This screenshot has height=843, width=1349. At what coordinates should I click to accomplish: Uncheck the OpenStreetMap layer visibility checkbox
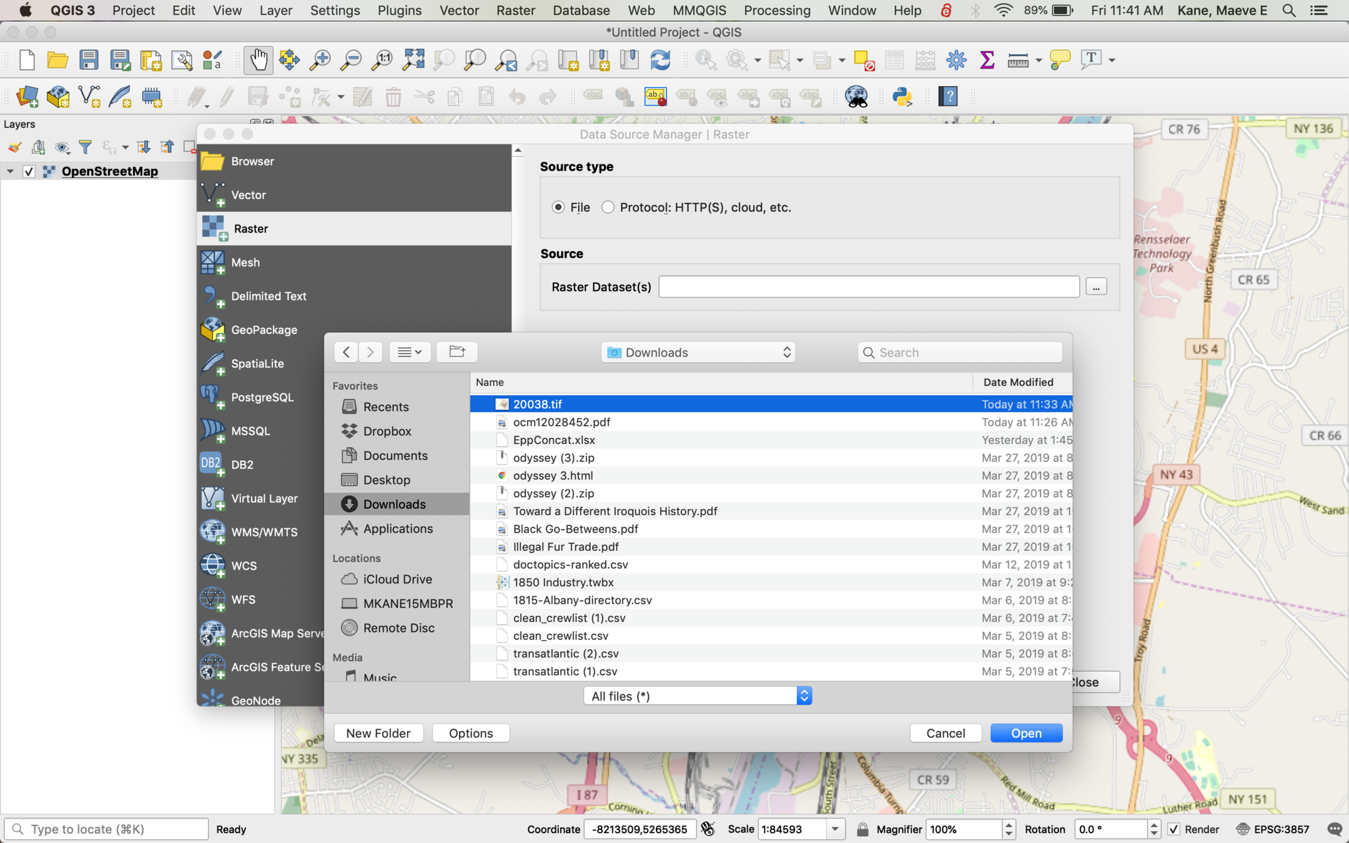coord(29,171)
